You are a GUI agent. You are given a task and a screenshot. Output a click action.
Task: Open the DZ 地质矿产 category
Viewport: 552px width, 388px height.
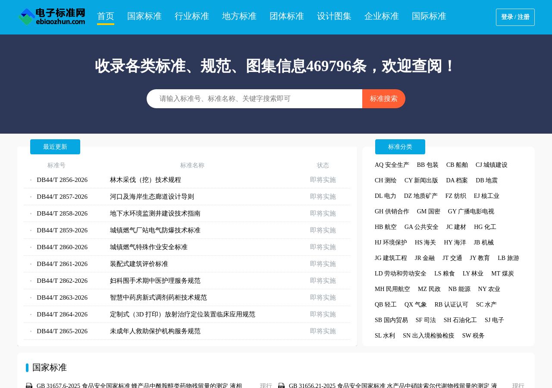tap(421, 196)
